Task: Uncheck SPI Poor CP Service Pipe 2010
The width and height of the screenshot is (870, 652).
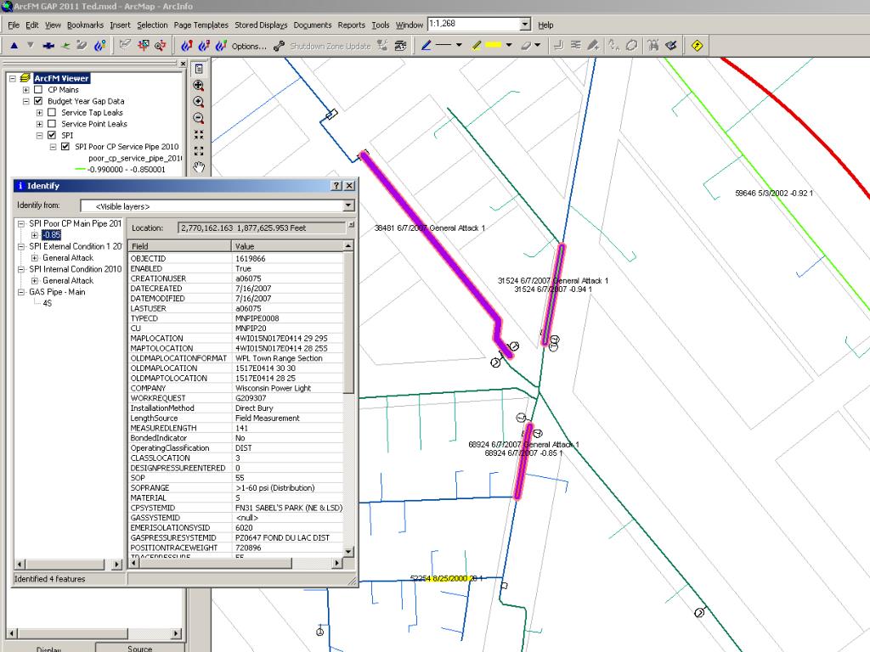Action: pyautogui.click(x=65, y=146)
